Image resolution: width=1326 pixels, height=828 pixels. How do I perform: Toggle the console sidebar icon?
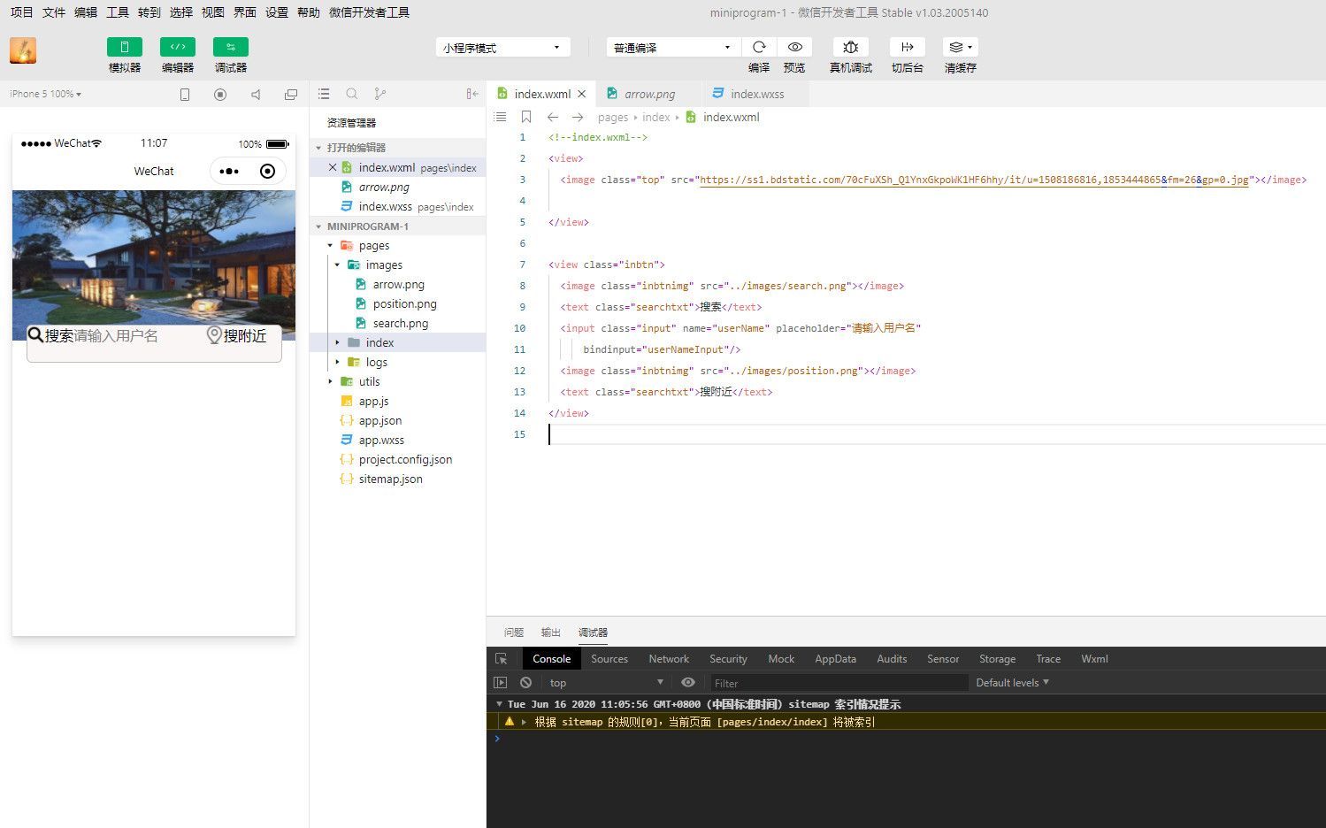(x=500, y=683)
